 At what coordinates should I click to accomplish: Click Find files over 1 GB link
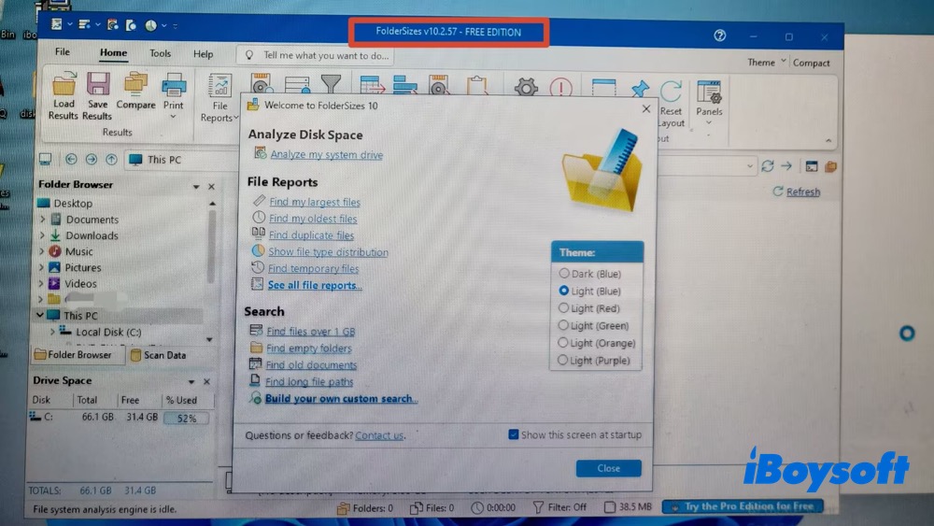tap(310, 332)
